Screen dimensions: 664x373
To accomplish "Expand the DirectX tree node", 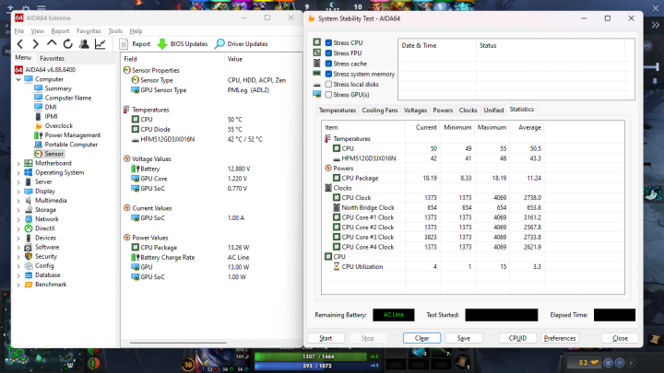I will 18,228.
